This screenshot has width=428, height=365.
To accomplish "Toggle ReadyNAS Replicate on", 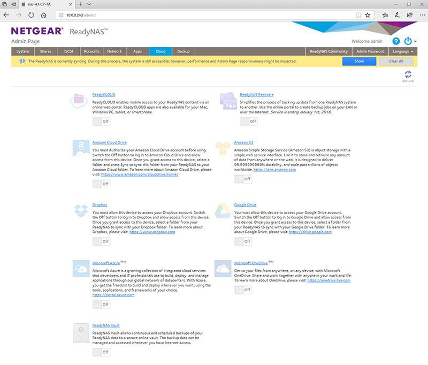I will (x=249, y=121).
